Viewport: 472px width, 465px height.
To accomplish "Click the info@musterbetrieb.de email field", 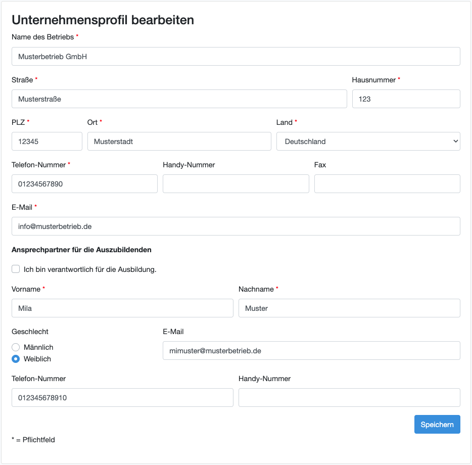I will tap(235, 226).
